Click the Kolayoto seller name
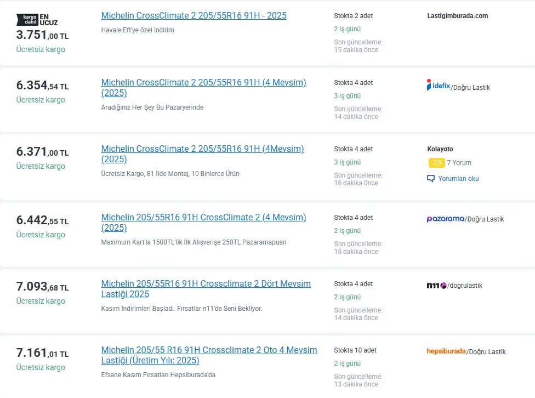Screen dimensions: 535x398 tap(440, 149)
